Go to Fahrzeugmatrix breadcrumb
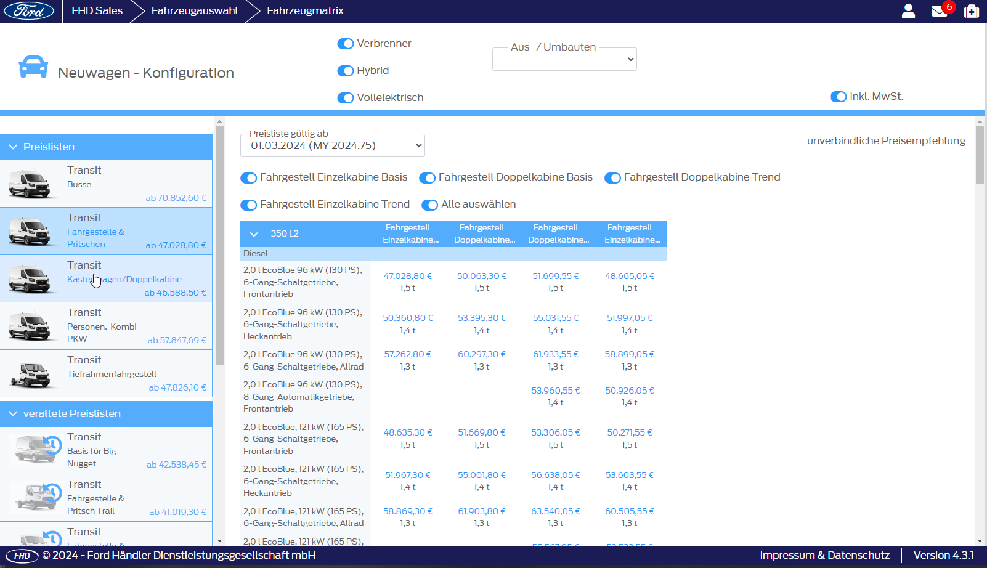This screenshot has height=568, width=987. pos(305,10)
